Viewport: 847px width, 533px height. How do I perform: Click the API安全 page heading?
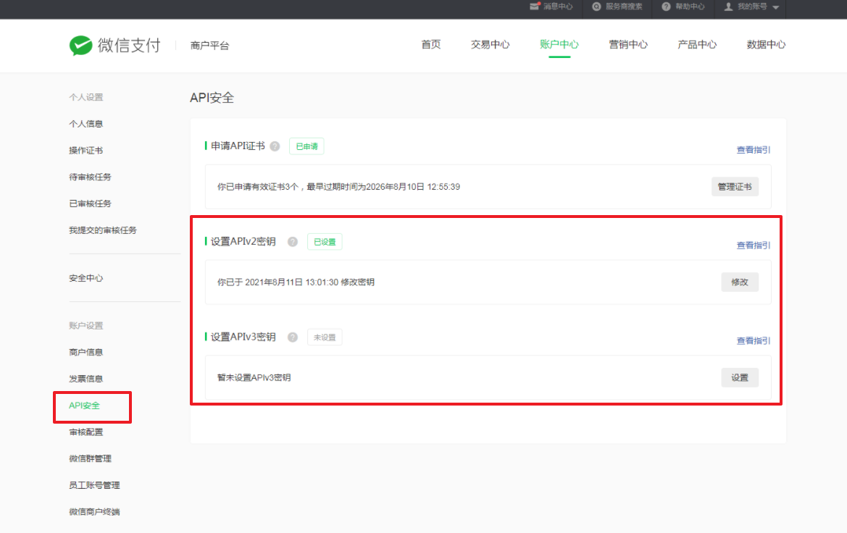212,98
